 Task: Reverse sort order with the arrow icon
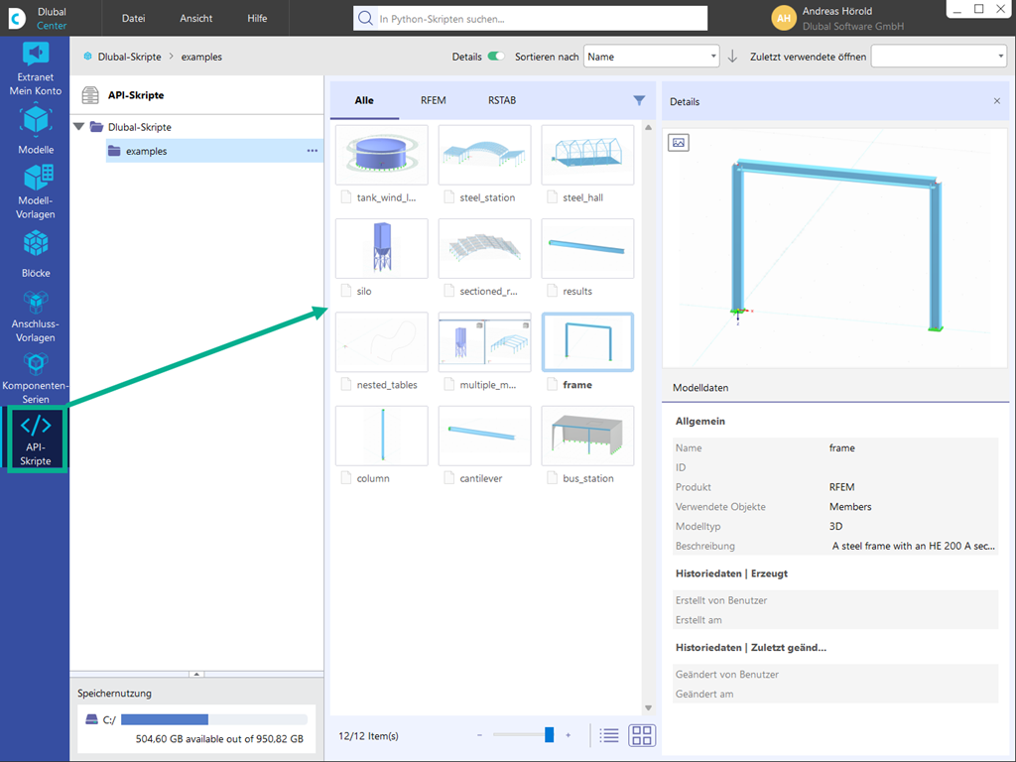click(x=732, y=57)
